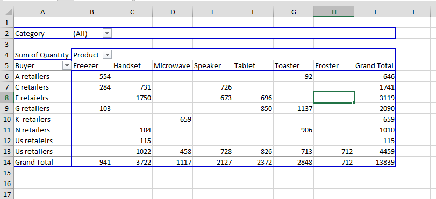
Task: Click the cell containing 1750
Action: pyautogui.click(x=132, y=98)
